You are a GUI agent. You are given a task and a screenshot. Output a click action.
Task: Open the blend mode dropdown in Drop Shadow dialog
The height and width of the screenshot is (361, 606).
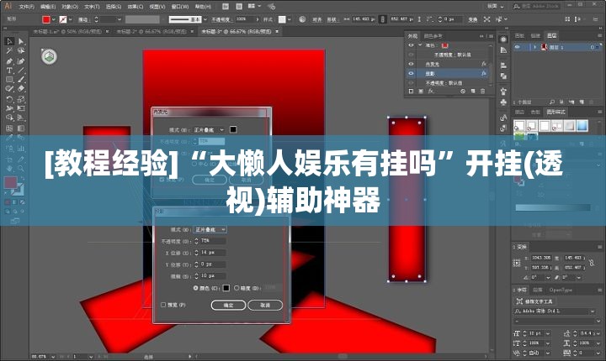[x=210, y=229]
